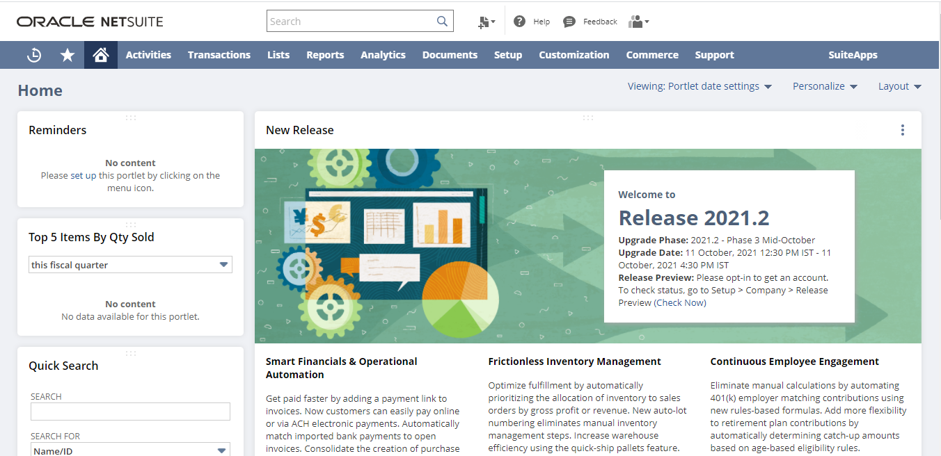Screen dimensions: 941x456
Task: Click the Top 5 Items By Qty Sold title
Action: point(91,237)
